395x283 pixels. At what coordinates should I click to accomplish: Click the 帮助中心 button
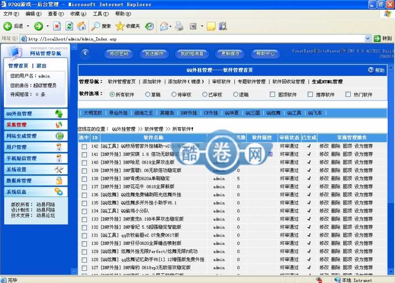(x=265, y=54)
